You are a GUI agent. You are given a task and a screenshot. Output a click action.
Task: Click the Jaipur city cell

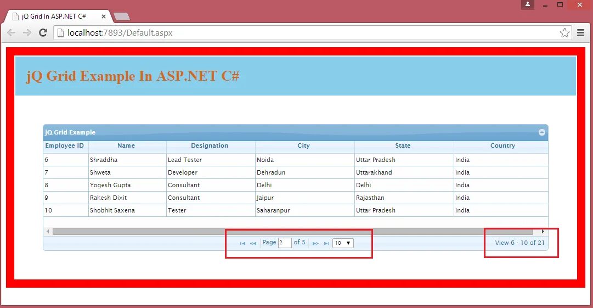tap(305, 198)
